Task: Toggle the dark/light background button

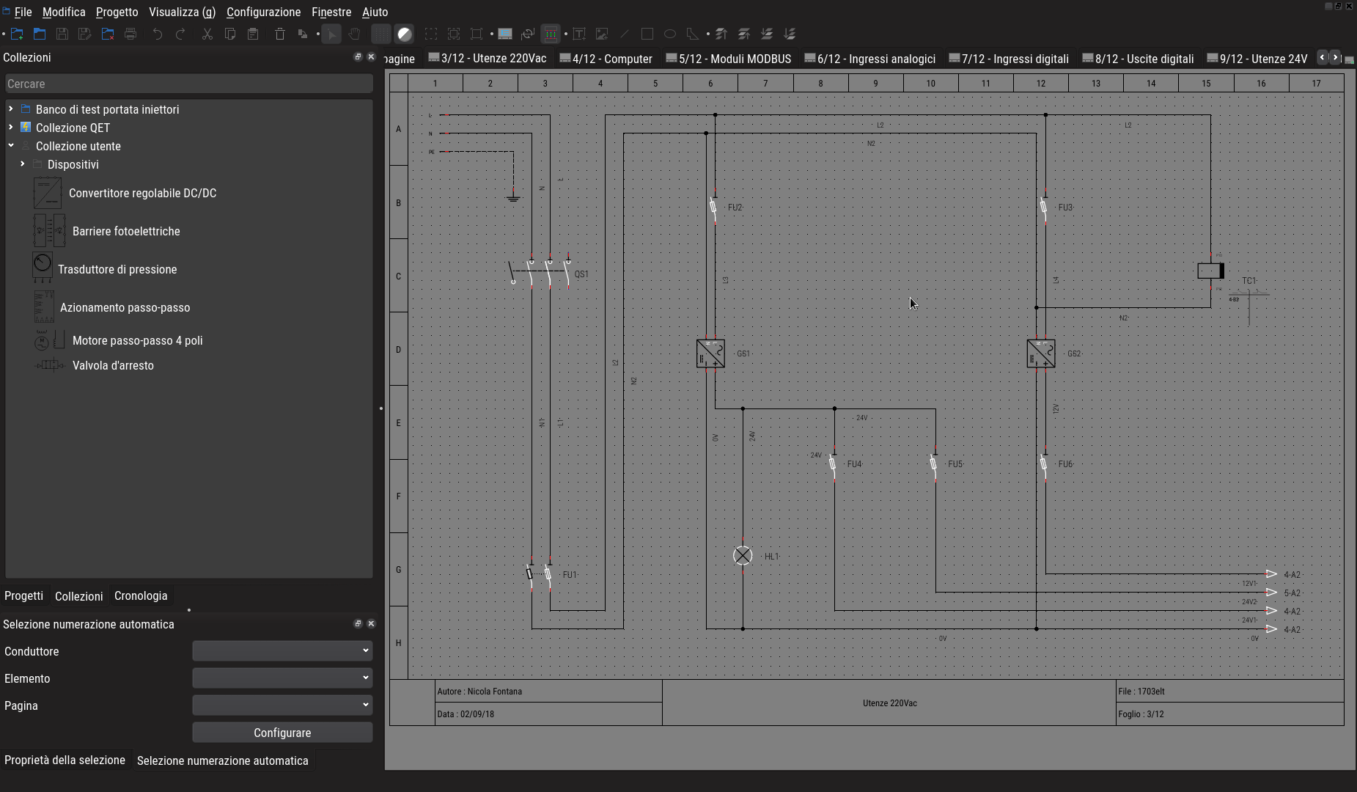Action: tap(404, 34)
